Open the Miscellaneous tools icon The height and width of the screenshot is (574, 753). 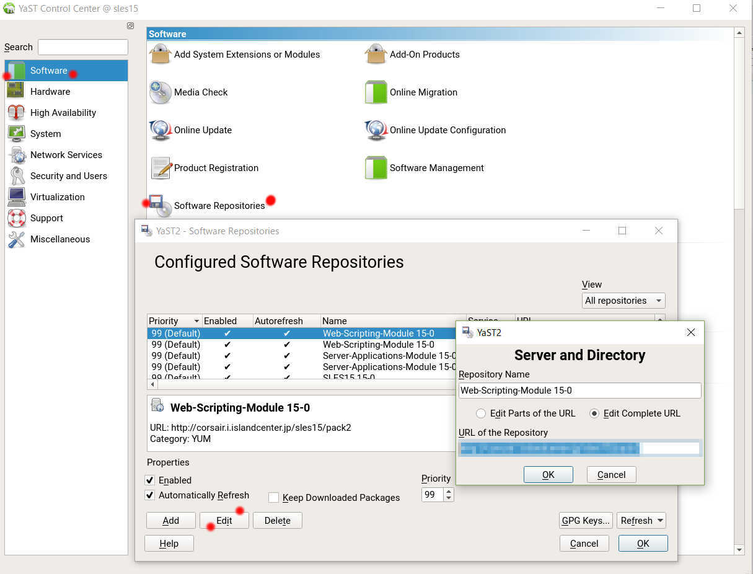(16, 239)
